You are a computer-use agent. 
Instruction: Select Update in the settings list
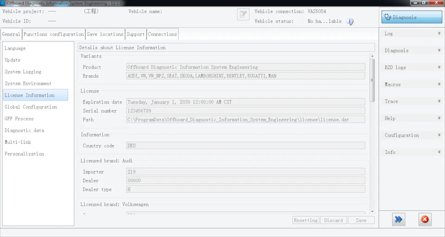click(x=13, y=60)
